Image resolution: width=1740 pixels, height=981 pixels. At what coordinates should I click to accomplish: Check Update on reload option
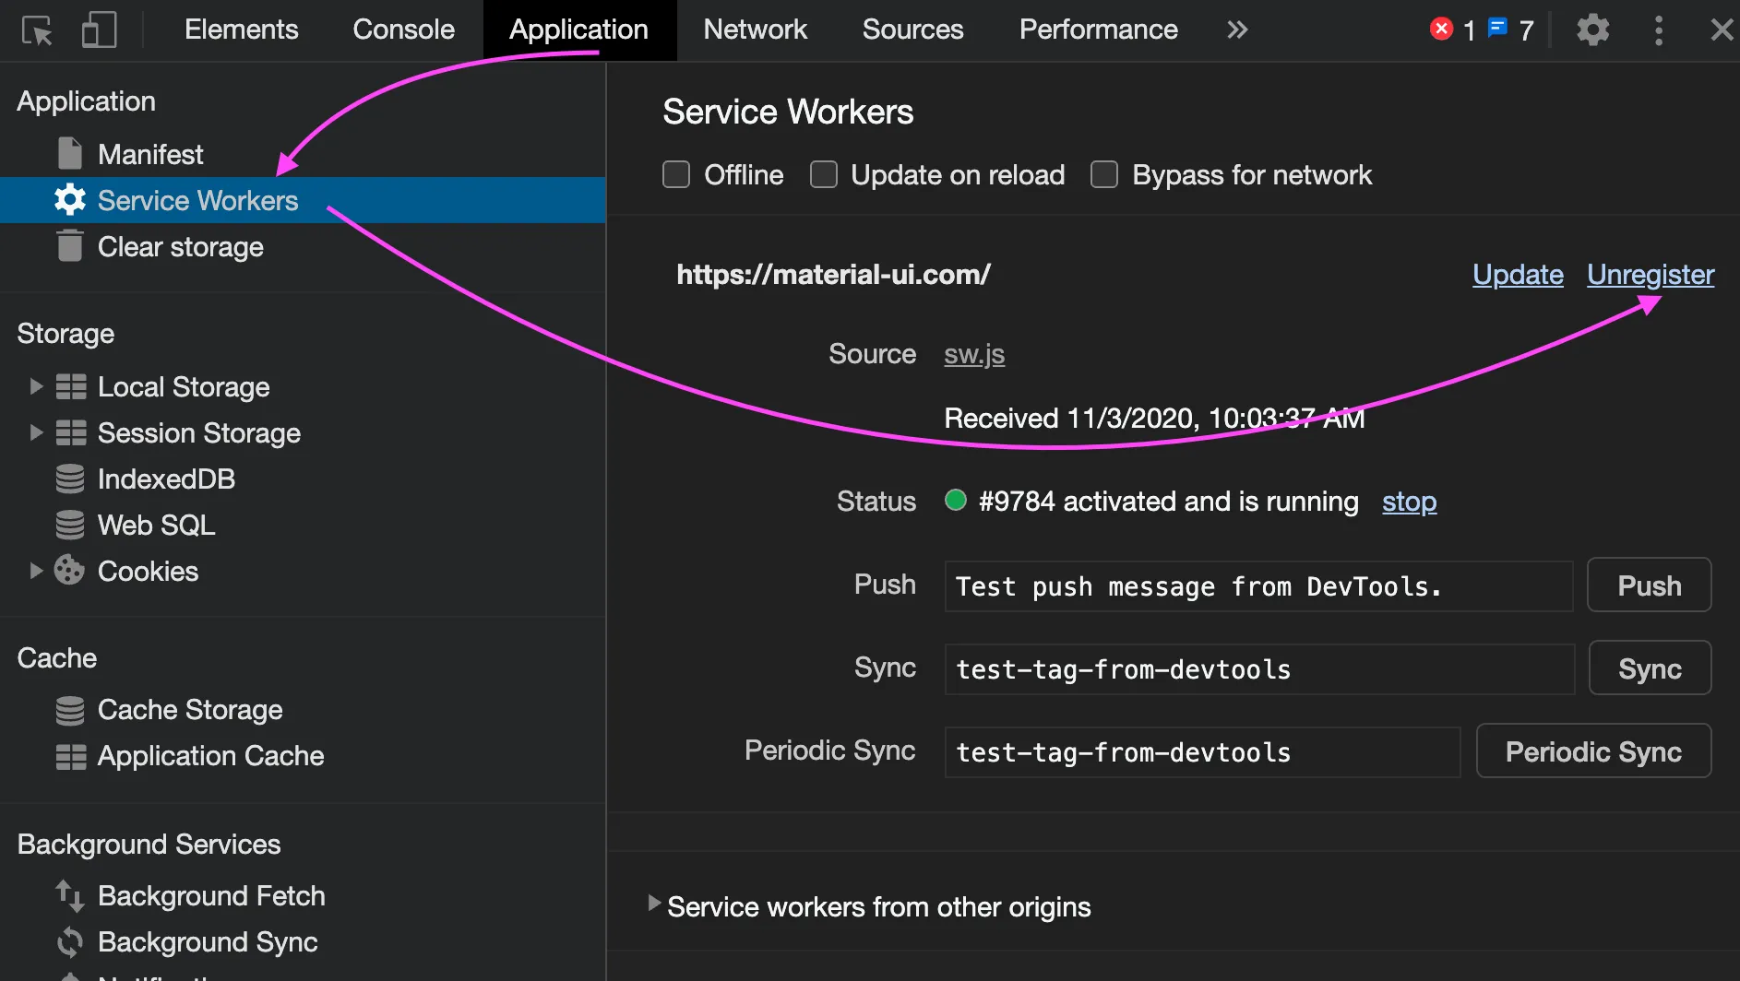[823, 174]
